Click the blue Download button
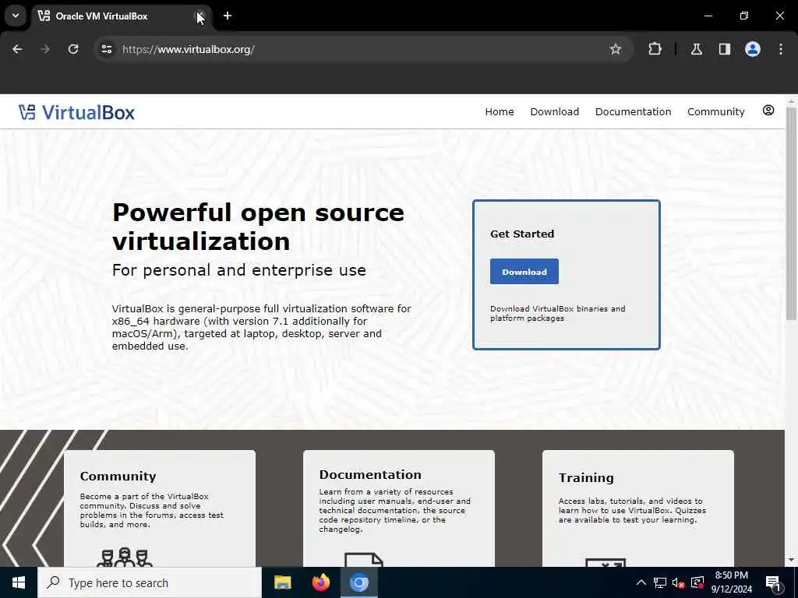Screen dimensions: 798x598 point(524,272)
